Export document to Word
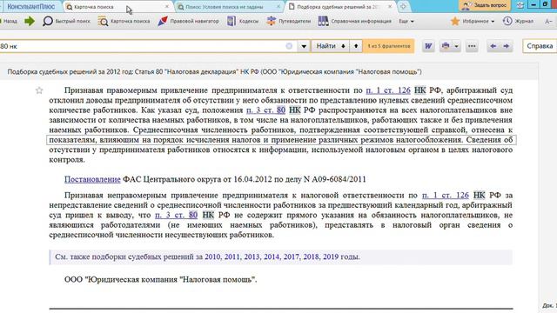 point(428,46)
